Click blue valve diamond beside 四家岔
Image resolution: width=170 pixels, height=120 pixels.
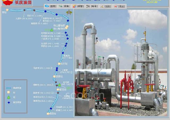click(x=65, y=46)
